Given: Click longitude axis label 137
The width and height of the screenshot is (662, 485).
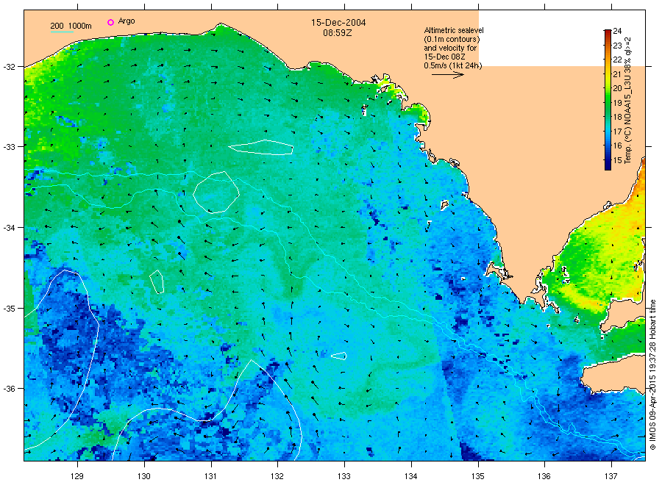Looking at the screenshot, I should (611, 476).
